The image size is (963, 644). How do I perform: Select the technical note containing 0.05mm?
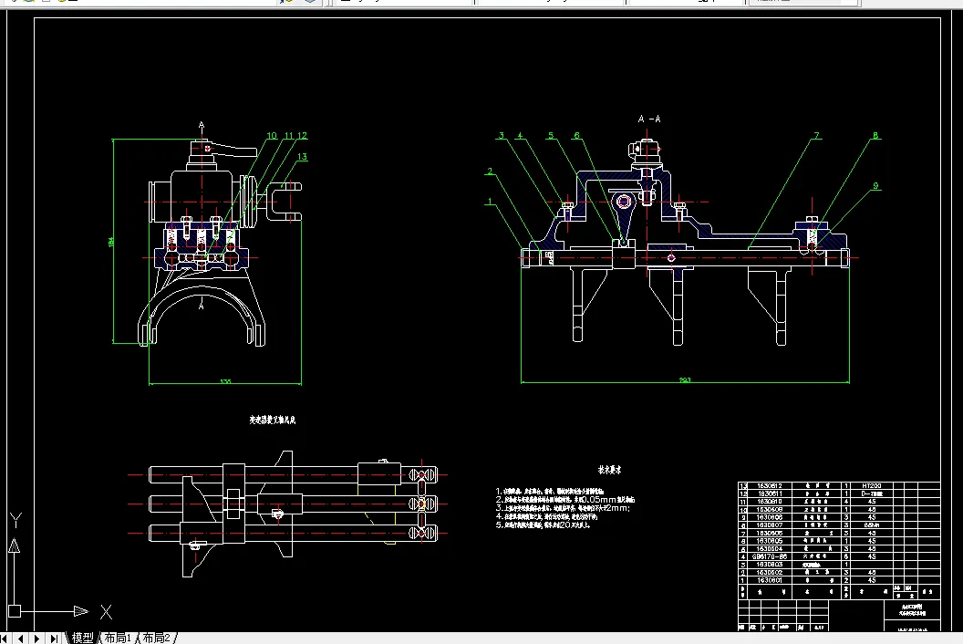[565, 500]
